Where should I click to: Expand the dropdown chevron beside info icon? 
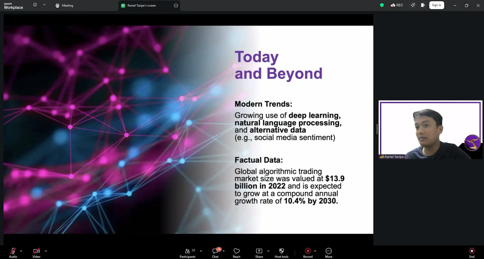click(x=44, y=5)
